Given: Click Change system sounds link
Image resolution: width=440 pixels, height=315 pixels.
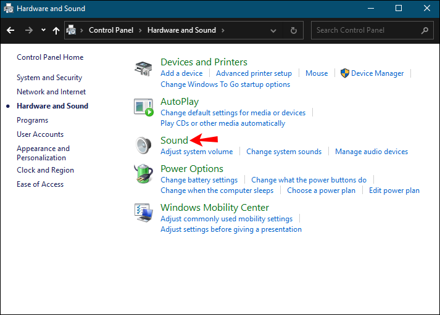Looking at the screenshot, I should point(284,152).
